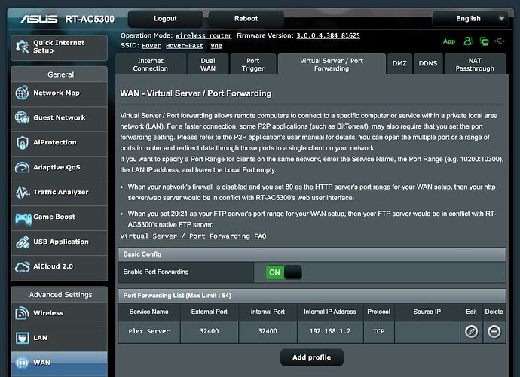This screenshot has width=520, height=377.
Task: Click the App link
Action: click(x=449, y=41)
